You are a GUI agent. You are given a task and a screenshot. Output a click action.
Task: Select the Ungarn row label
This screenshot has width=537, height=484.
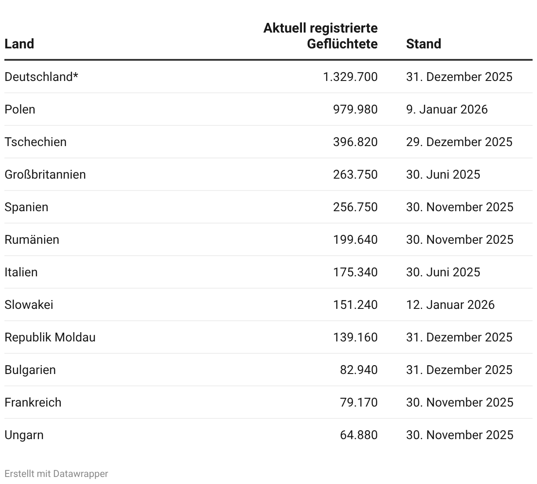[x=24, y=435]
